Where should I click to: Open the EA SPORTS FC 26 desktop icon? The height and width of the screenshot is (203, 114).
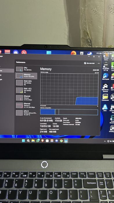click(x=106, y=66)
